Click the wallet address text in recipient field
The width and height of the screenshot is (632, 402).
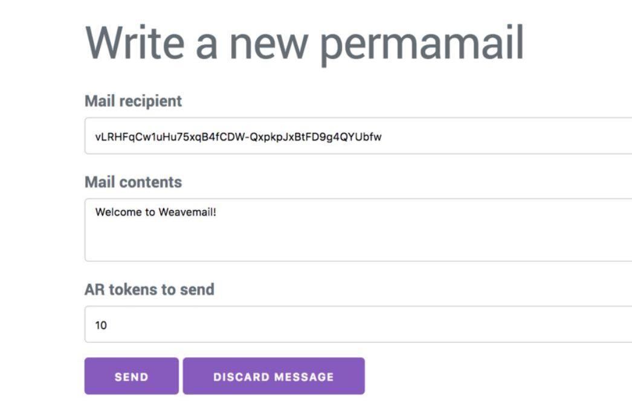pyautogui.click(x=238, y=137)
